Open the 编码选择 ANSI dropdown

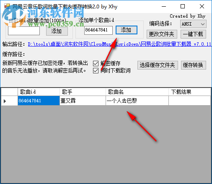pos(193,24)
